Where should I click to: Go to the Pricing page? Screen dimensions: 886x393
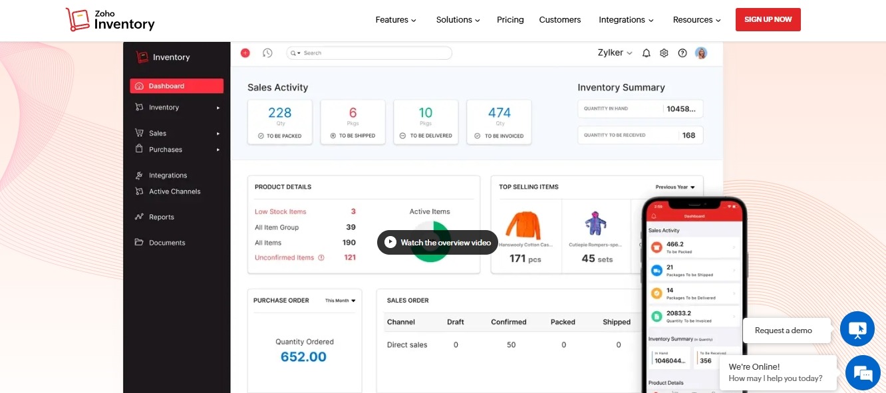510,20
